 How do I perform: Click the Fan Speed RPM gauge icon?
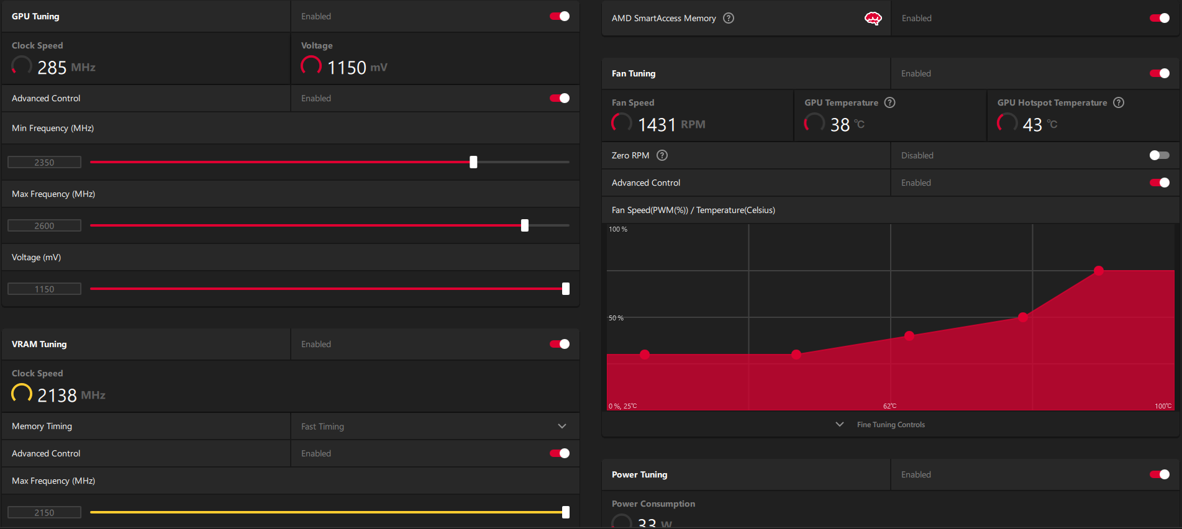coord(622,123)
